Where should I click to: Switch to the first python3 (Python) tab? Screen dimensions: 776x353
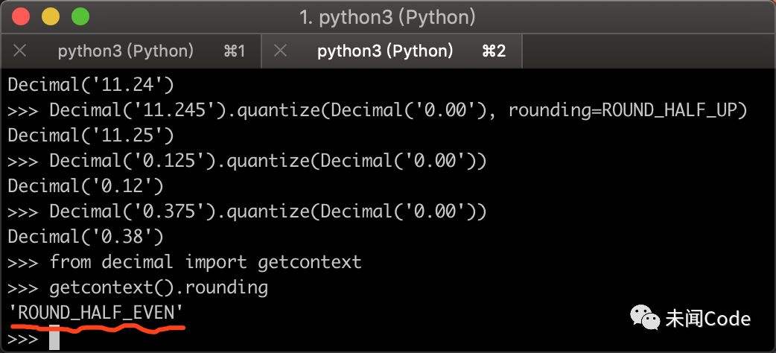125,51
